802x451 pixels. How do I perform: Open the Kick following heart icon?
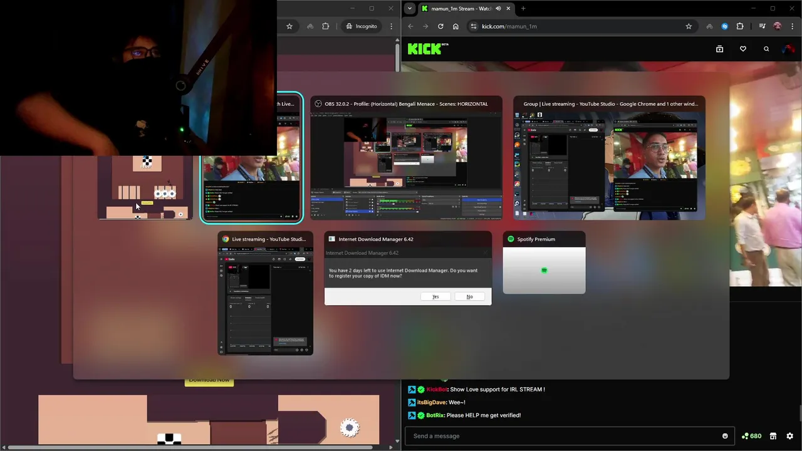743,49
